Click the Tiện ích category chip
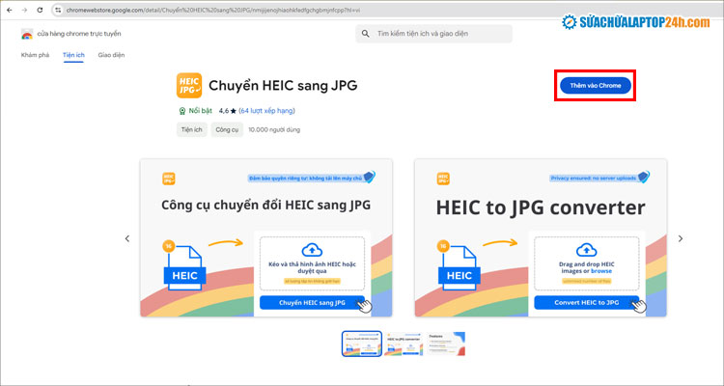Image resolution: width=724 pixels, height=386 pixels. (192, 129)
